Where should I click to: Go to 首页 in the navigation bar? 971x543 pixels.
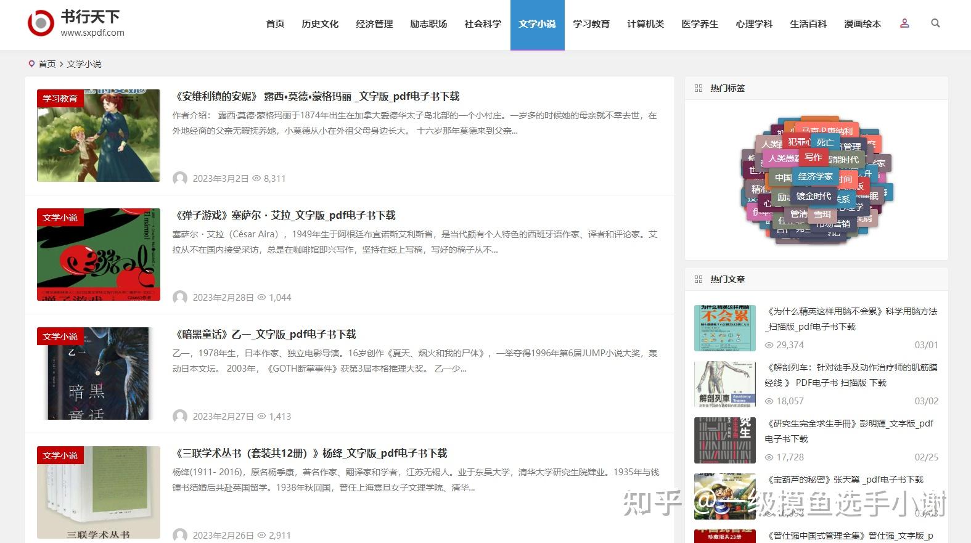[x=275, y=24]
